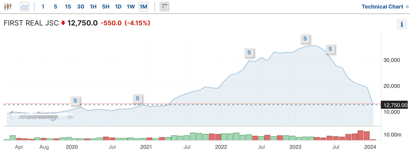Viewport: 410px width, 159px height.
Task: Click the S marker near 2020
Action: tap(75, 101)
